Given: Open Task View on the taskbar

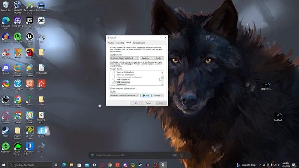Looking at the screenshot, I should [x=56, y=165].
